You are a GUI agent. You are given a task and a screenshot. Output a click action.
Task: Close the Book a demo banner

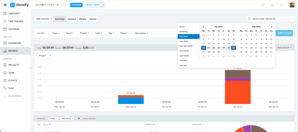coord(103,5)
